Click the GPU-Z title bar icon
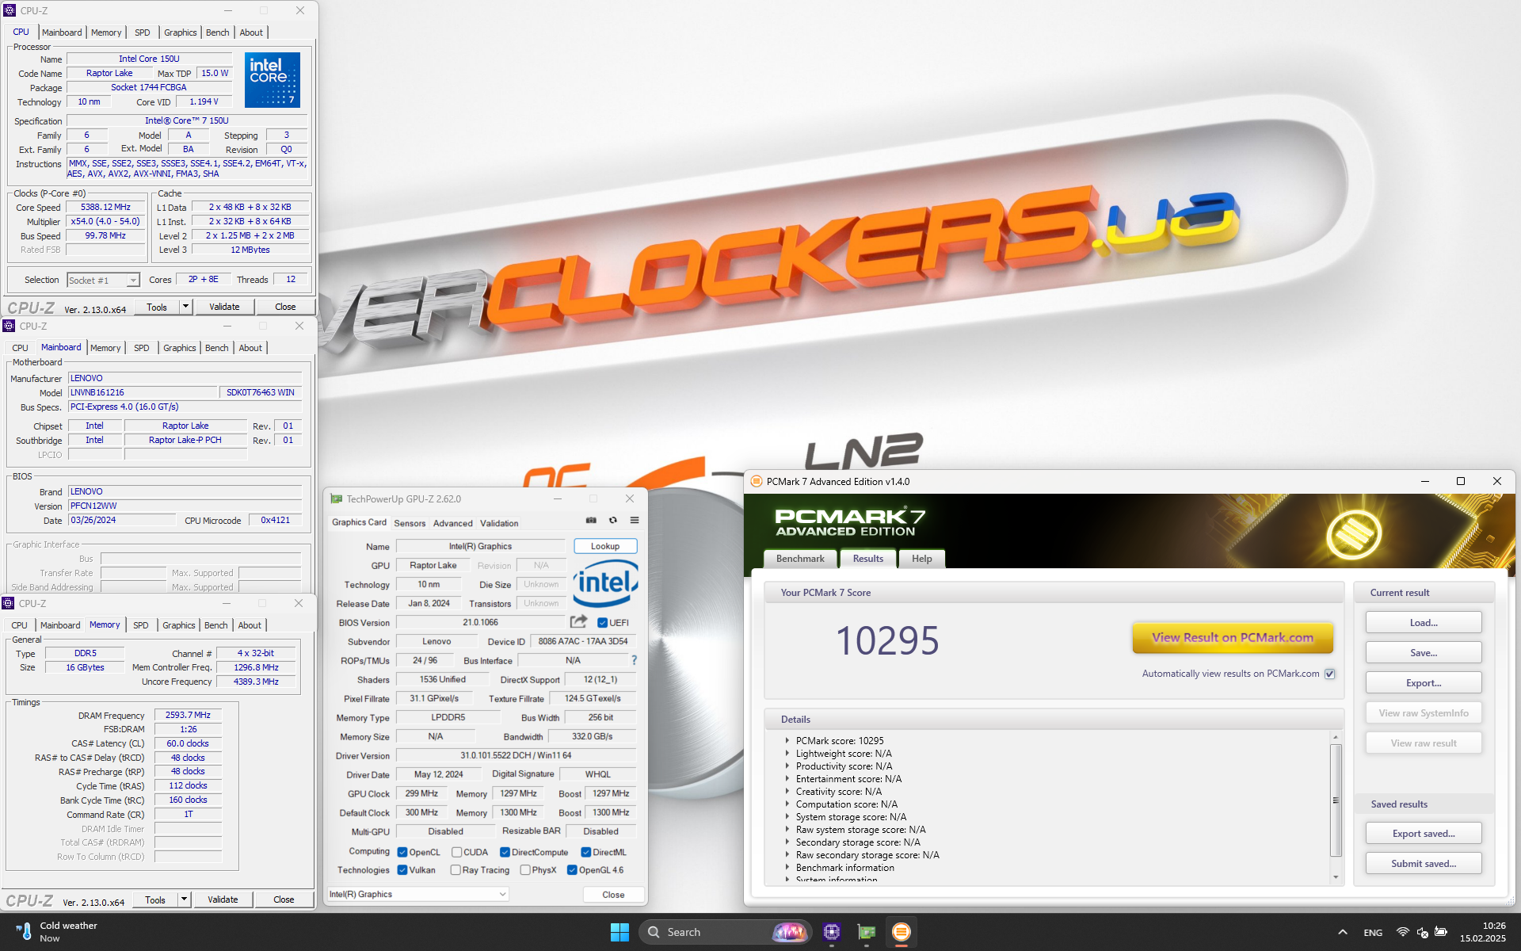 pyautogui.click(x=337, y=498)
